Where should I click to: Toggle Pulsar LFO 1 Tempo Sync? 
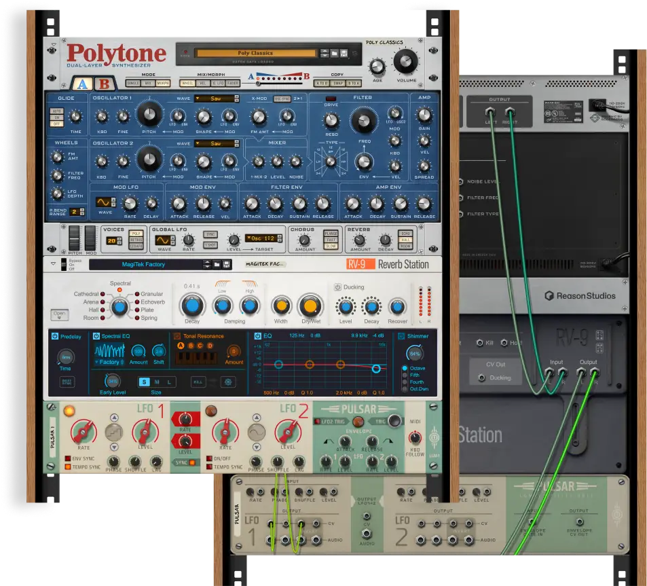68,466
